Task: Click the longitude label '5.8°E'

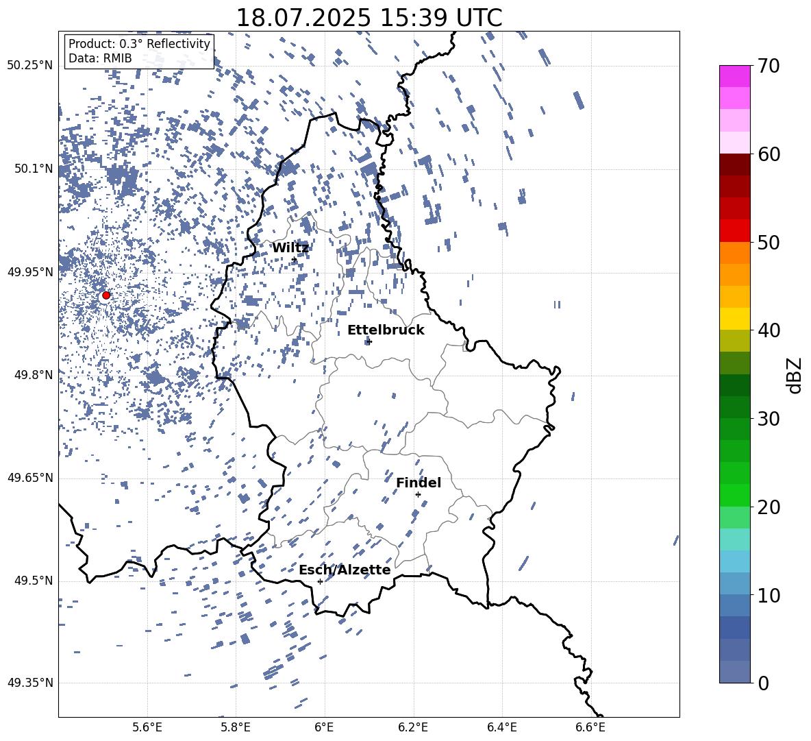Action: click(236, 727)
